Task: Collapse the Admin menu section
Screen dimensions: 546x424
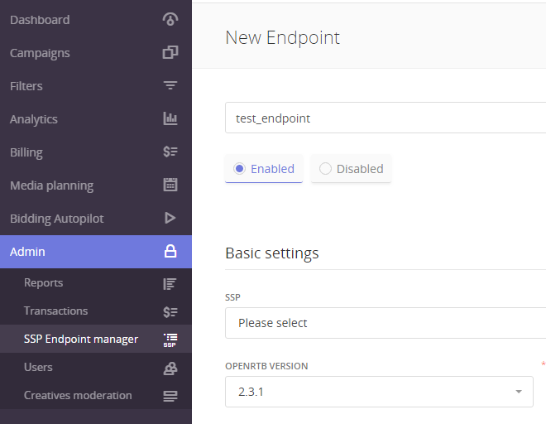Action: click(x=96, y=252)
